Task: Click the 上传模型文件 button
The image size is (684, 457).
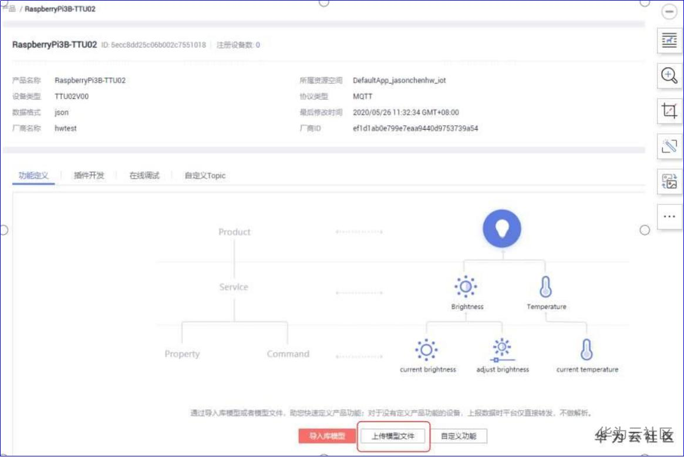Action: click(x=393, y=436)
